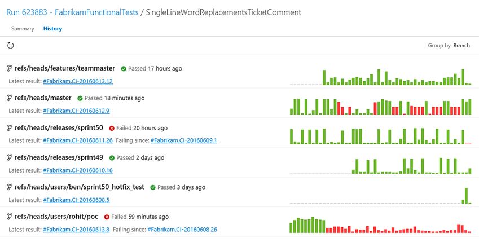Screen dimensions: 479x242
Task: Click the failed status icon for users/rohit/poc
Action: click(107, 217)
